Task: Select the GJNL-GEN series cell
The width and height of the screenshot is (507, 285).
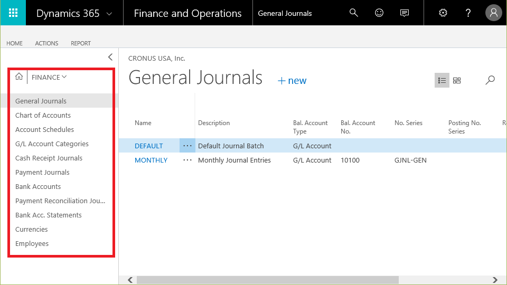Action: click(x=410, y=160)
